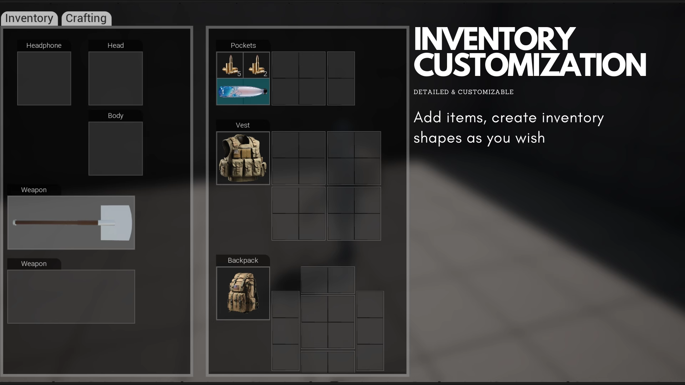Screen dimensions: 685x385
Task: Toggle visibility of Head equipment slot
Action: point(116,46)
